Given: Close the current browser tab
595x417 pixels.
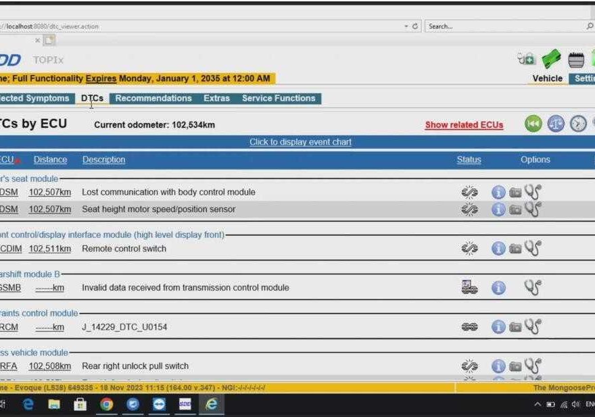Looking at the screenshot, I should pos(37,41).
